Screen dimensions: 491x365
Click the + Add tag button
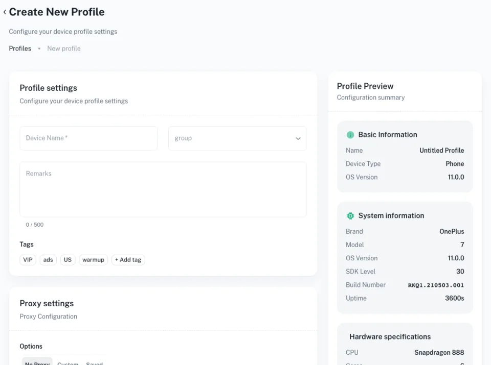(128, 260)
